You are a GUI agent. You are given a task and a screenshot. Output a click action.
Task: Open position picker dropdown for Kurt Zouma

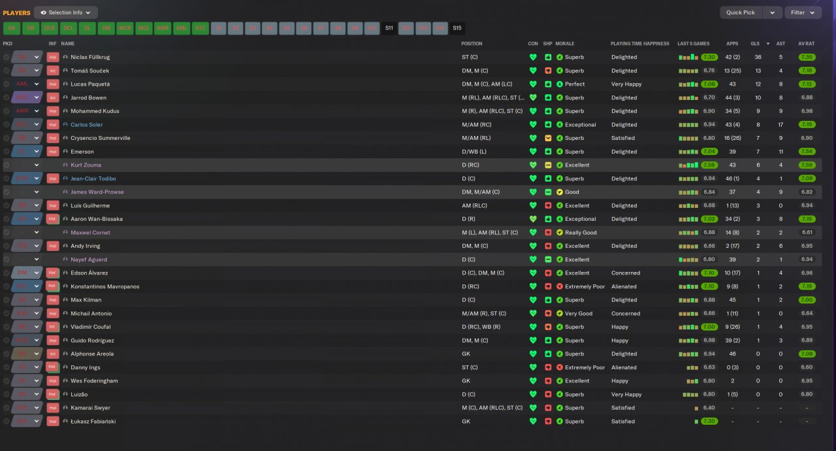[37, 165]
